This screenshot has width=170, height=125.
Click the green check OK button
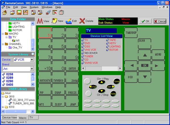click(x=145, y=21)
